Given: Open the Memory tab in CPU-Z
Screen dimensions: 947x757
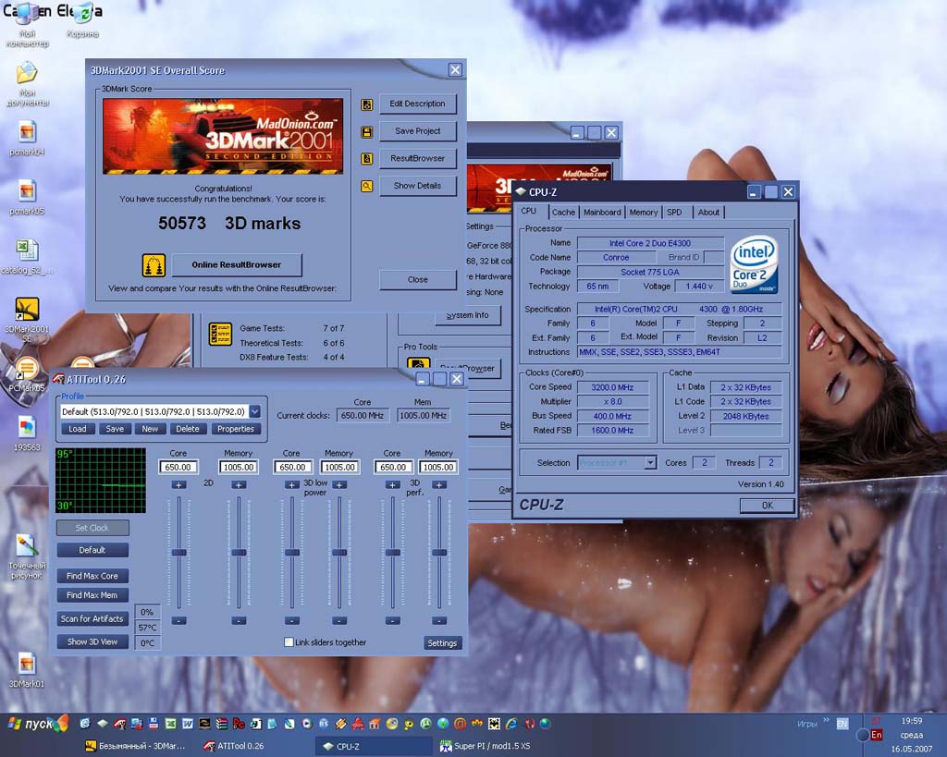Looking at the screenshot, I should [x=644, y=213].
